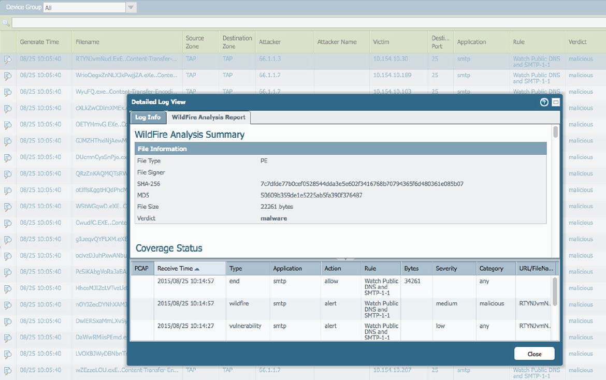Viewport: 606px width, 380px height.
Task: Click the maximize icon in Detailed Log View header
Action: coord(555,103)
